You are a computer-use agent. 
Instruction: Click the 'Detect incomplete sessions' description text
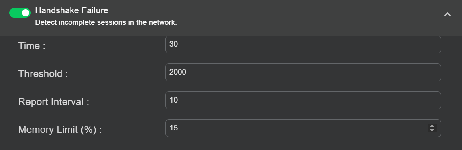[106, 22]
